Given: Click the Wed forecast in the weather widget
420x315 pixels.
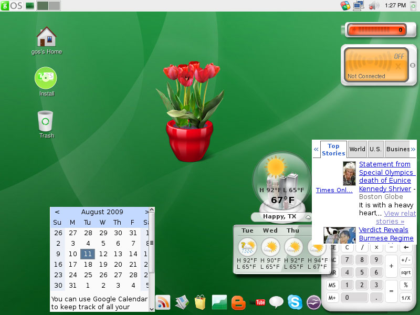Looking at the screenshot, I should click(270, 246).
